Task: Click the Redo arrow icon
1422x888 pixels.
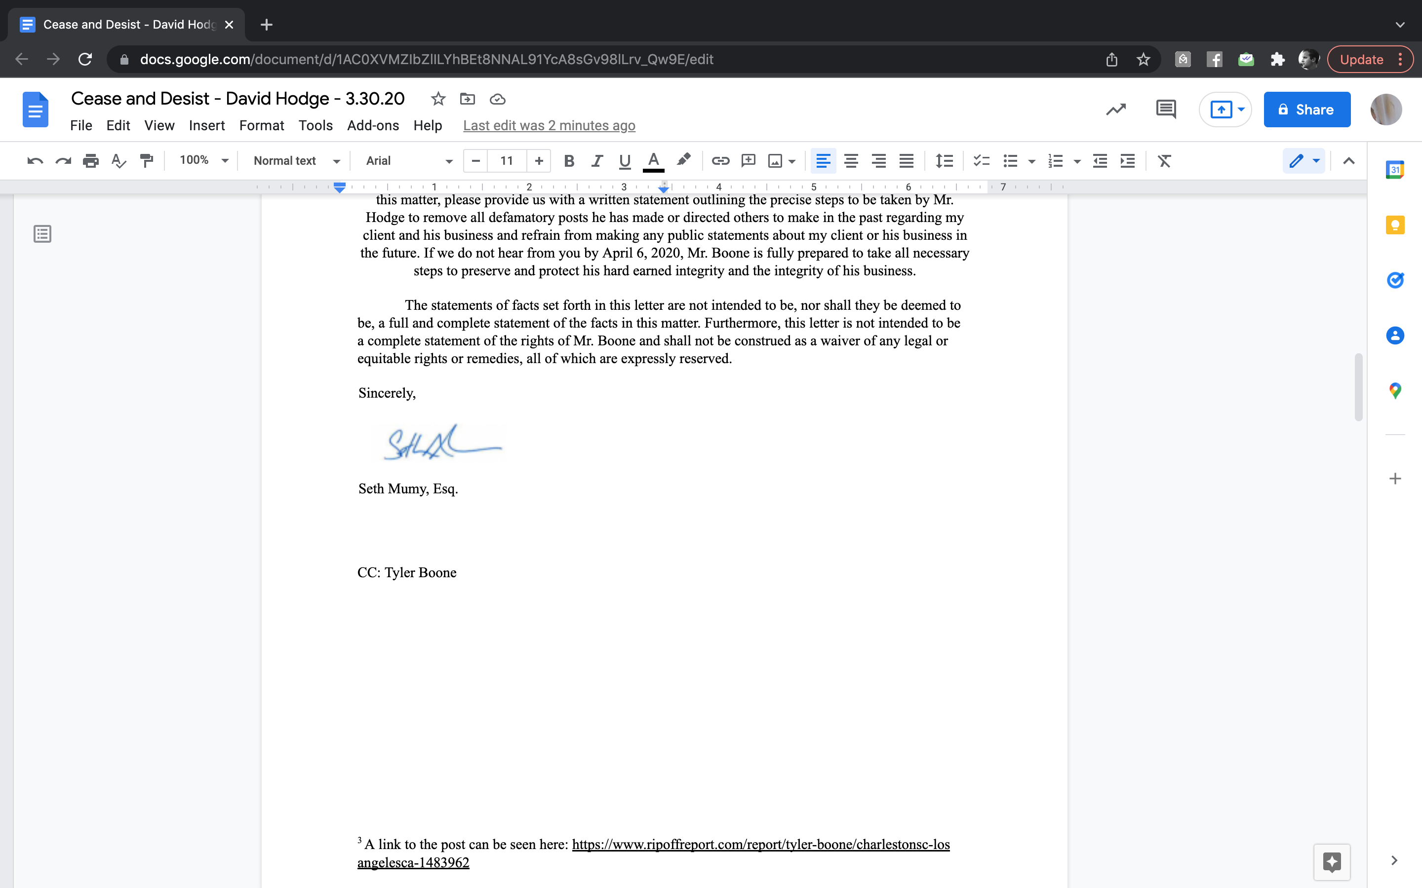Action: point(63,161)
